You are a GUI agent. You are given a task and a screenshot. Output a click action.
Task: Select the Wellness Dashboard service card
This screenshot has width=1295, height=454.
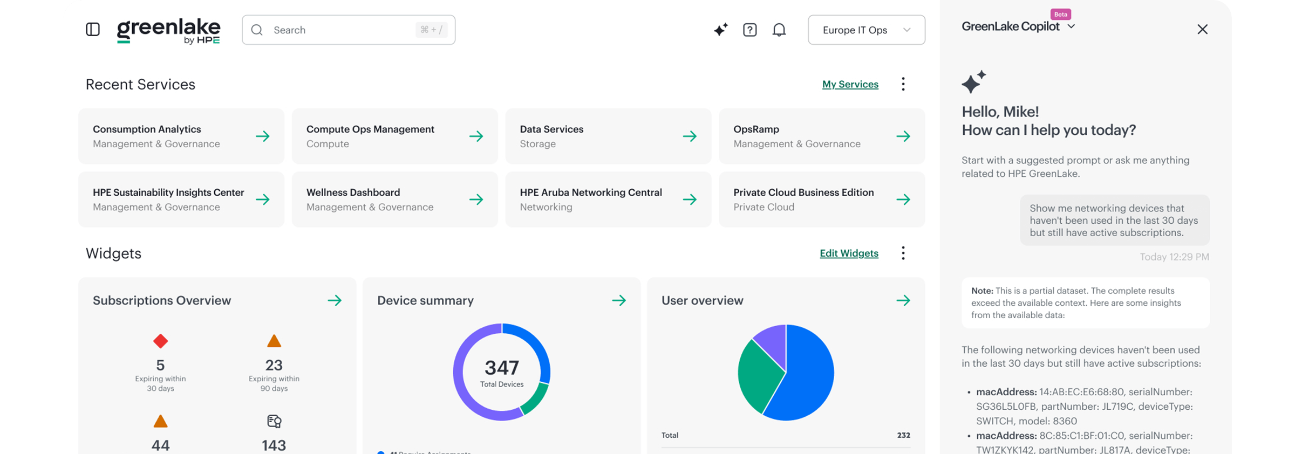tap(394, 200)
